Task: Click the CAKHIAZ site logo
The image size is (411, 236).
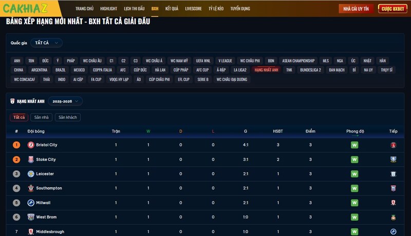Action: [x=25, y=8]
